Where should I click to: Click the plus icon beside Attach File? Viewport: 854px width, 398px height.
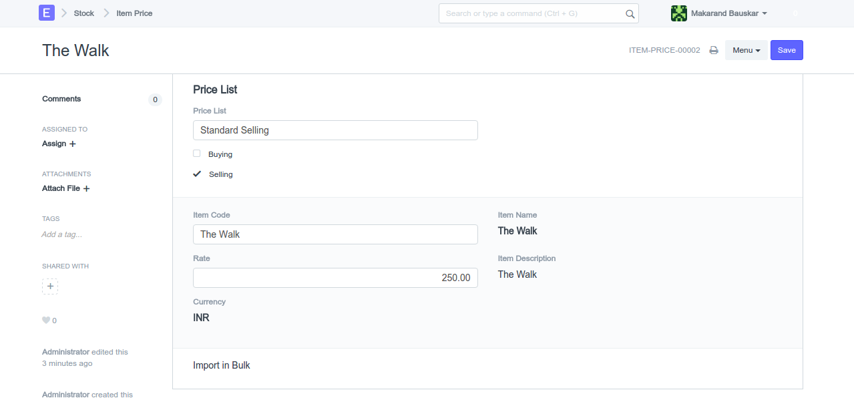(86, 189)
